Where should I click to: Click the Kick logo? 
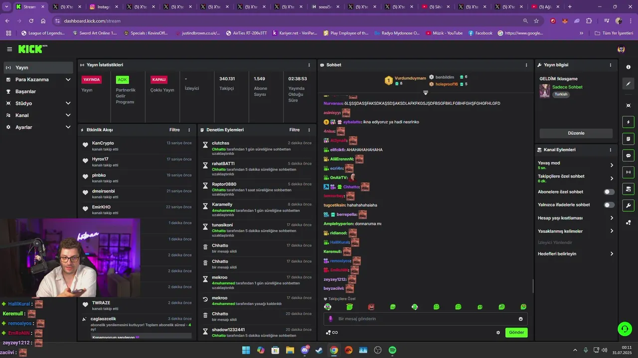[32, 49]
